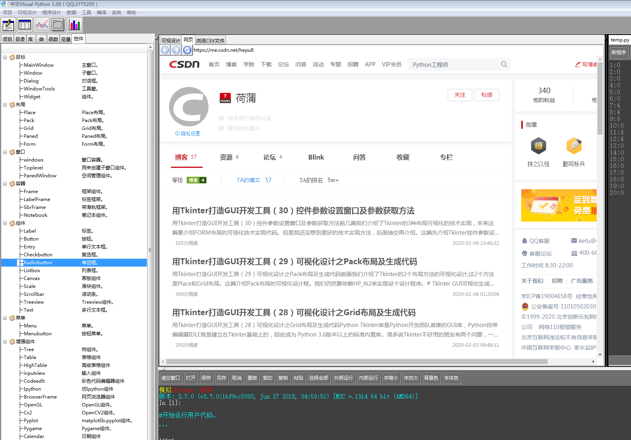Click the QQ客服 icon
The height and width of the screenshot is (440, 631).
pyautogui.click(x=525, y=241)
